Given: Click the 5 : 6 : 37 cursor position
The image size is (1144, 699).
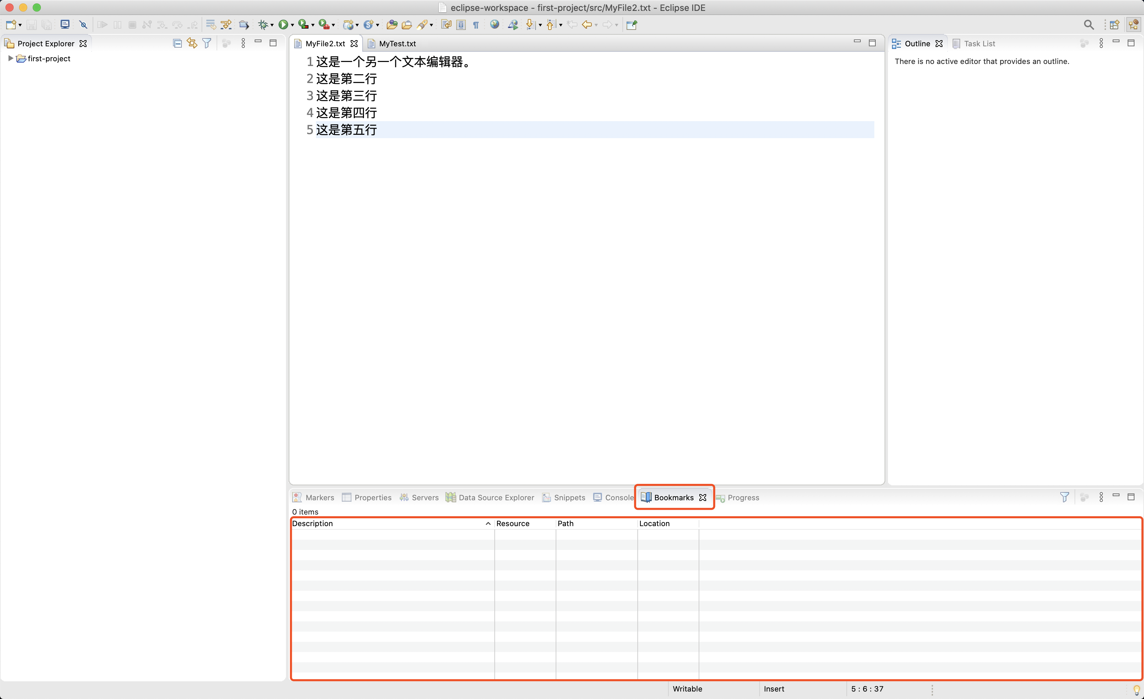Looking at the screenshot, I should pyautogui.click(x=867, y=689).
